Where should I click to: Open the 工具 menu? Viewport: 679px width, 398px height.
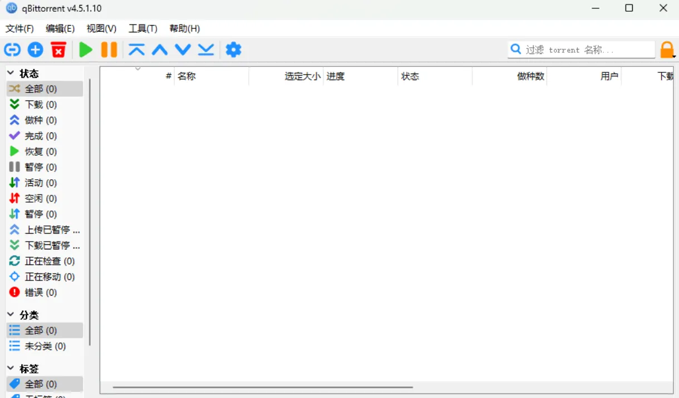(x=142, y=28)
